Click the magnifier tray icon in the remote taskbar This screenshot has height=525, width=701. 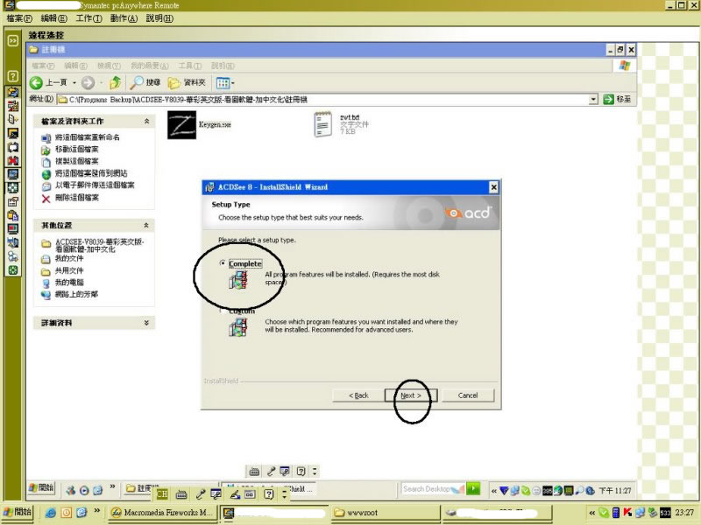[x=579, y=491]
